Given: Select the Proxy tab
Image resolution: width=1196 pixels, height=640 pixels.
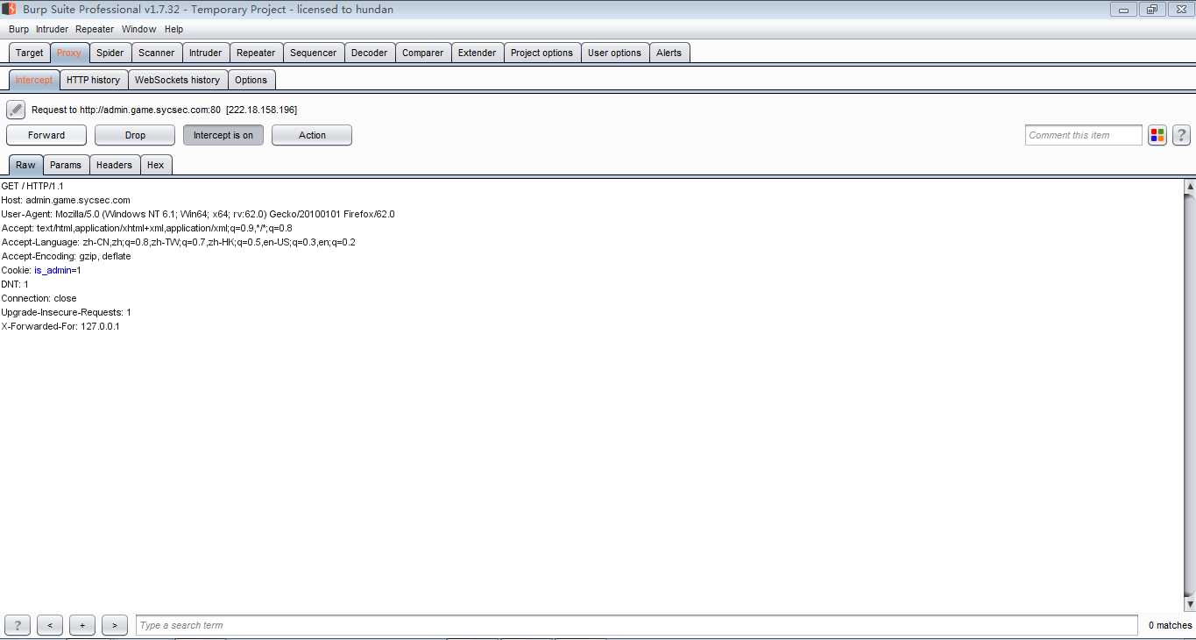Looking at the screenshot, I should click(x=69, y=53).
